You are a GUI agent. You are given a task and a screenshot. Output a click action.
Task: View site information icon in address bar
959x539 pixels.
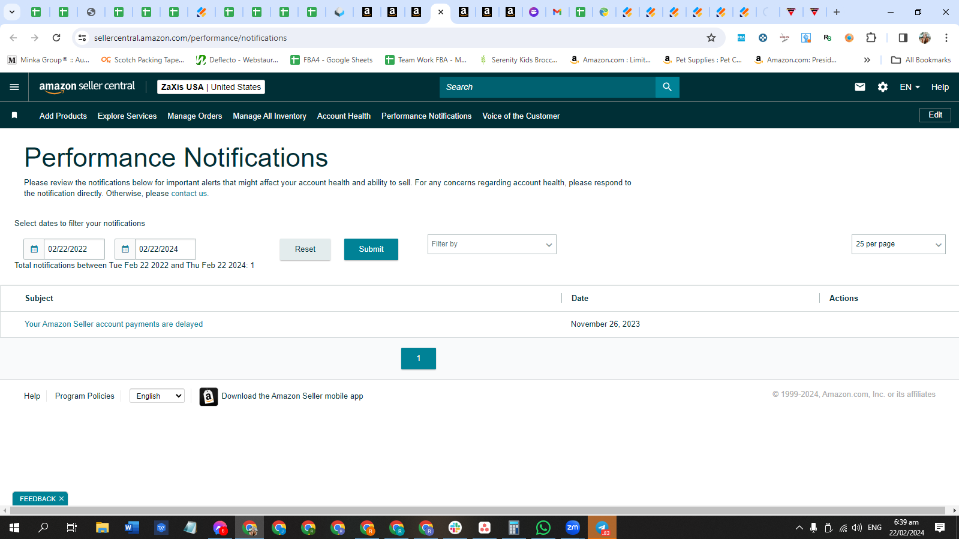[x=82, y=38]
